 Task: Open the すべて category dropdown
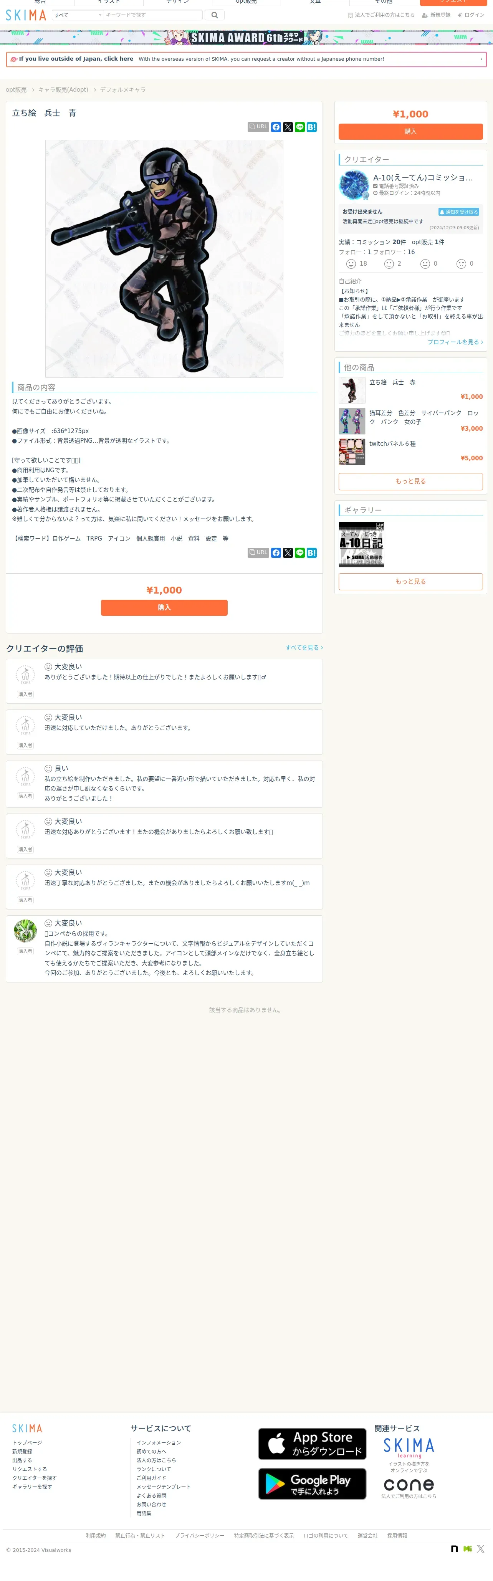(x=77, y=15)
